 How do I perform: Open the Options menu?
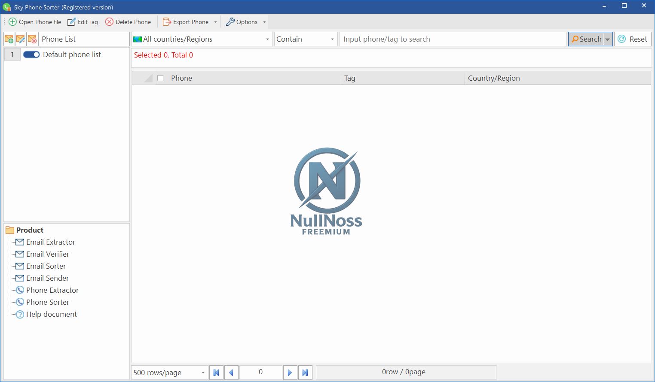click(x=242, y=22)
